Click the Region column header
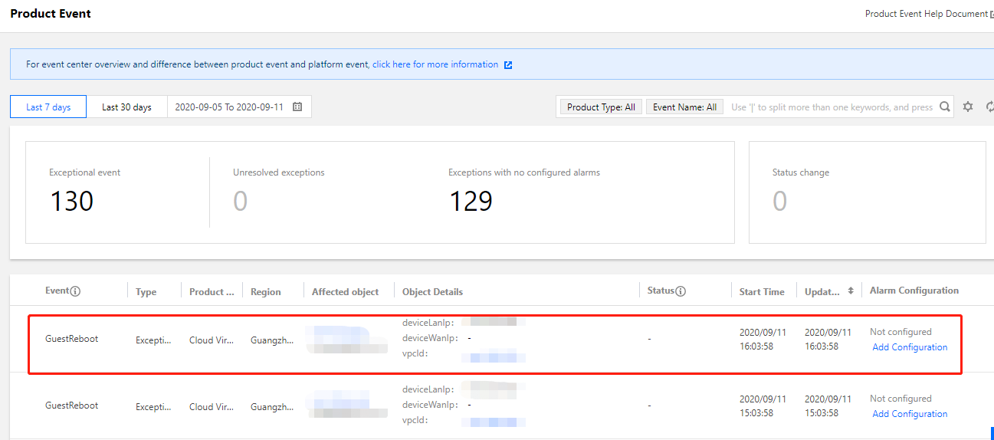Screen dimensions: 994x440 click(x=266, y=292)
